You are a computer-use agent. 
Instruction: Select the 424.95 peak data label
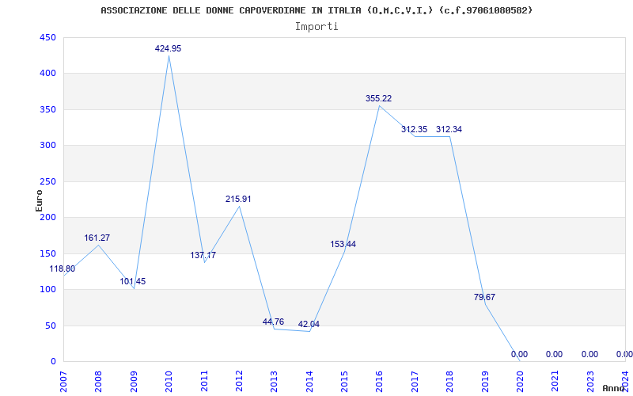(x=168, y=48)
